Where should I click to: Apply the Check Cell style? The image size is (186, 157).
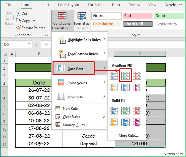(138, 24)
